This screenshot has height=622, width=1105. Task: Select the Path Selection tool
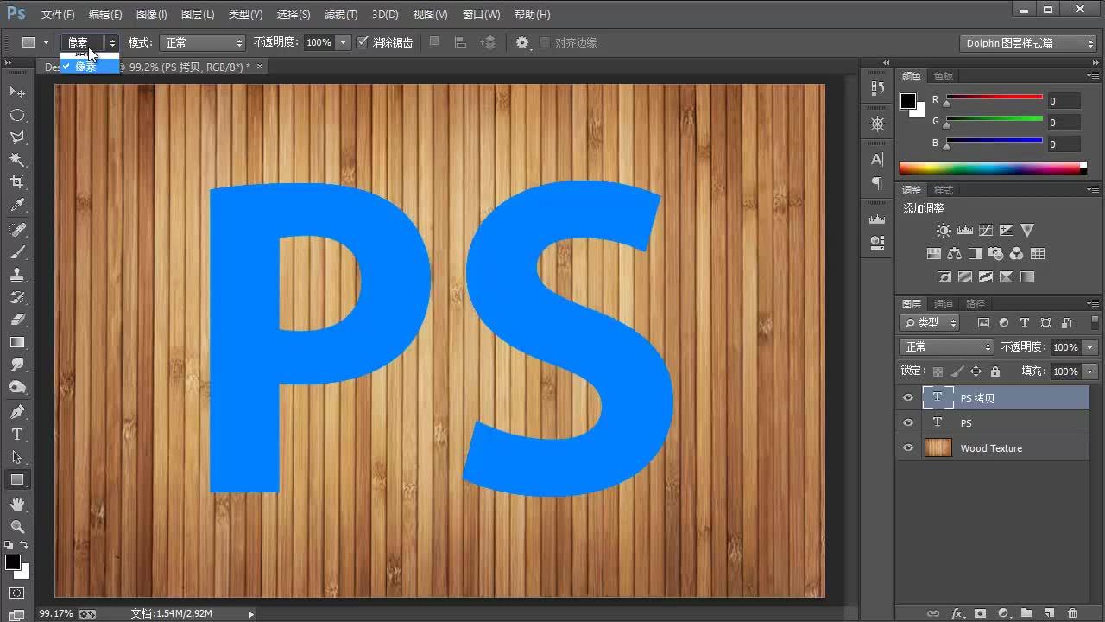[17, 457]
